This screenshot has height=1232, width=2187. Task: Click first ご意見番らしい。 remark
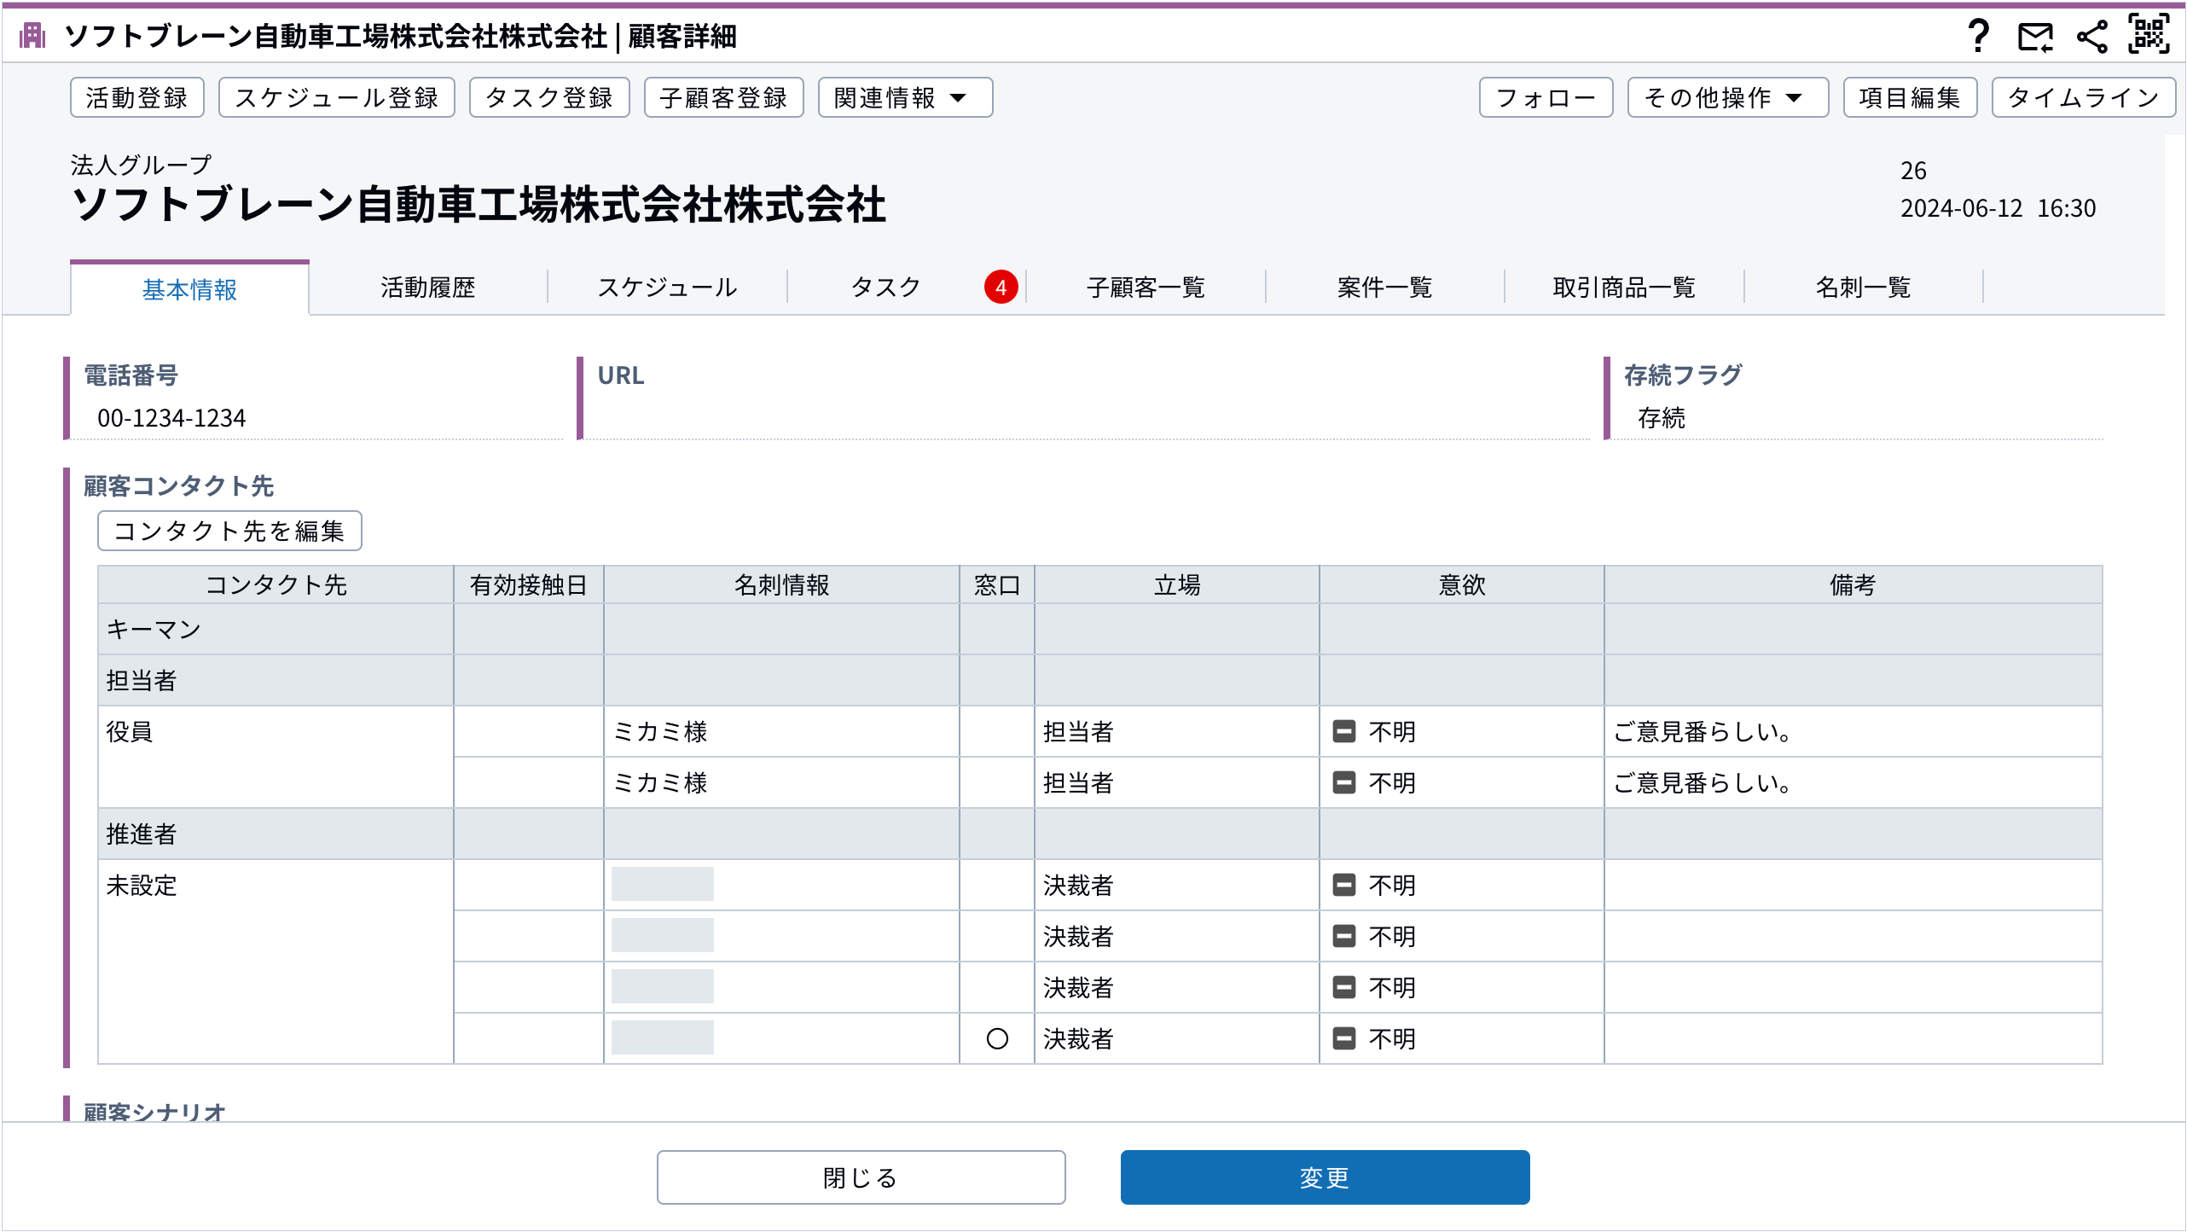[1703, 732]
